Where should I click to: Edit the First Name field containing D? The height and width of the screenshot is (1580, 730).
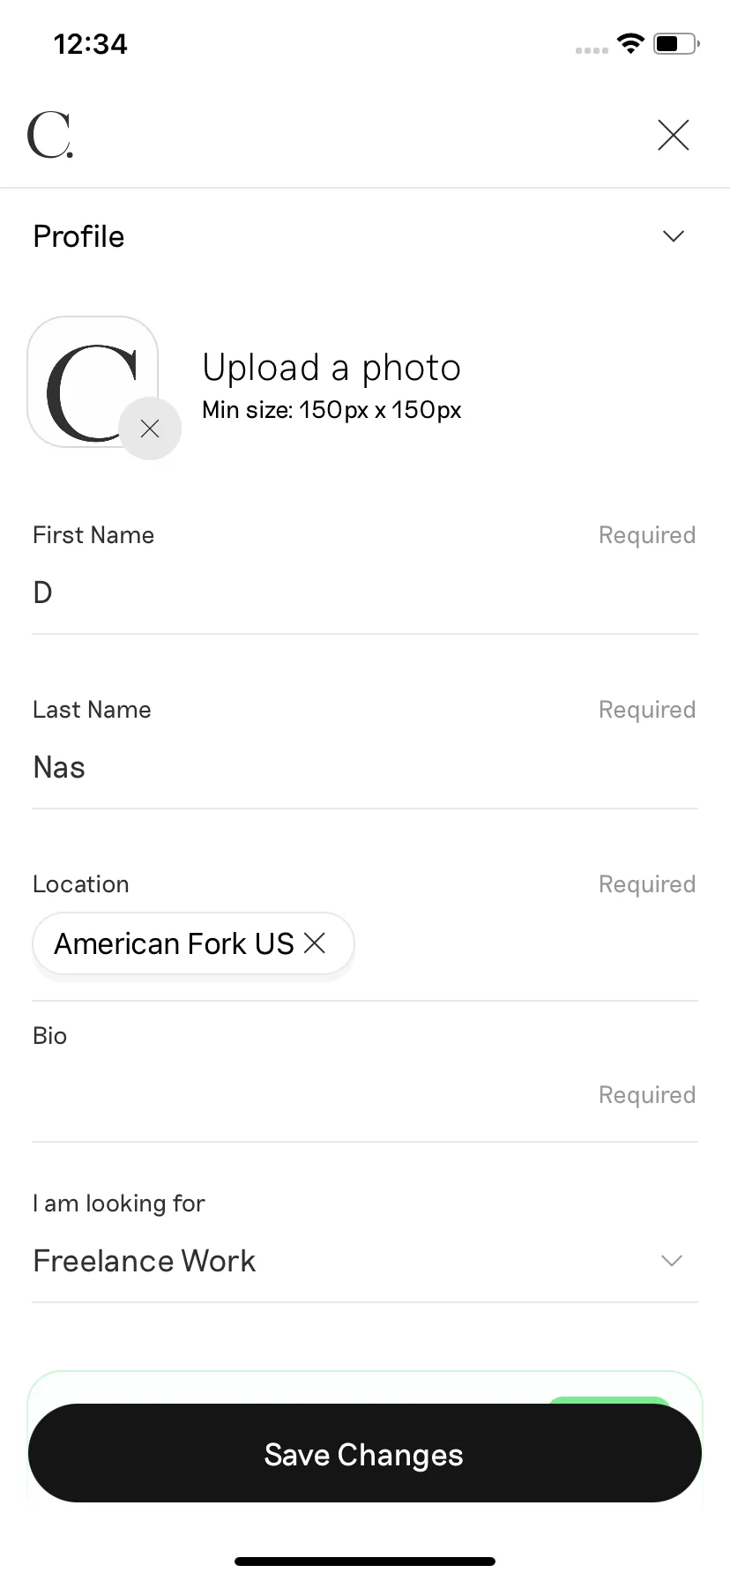tap(365, 592)
